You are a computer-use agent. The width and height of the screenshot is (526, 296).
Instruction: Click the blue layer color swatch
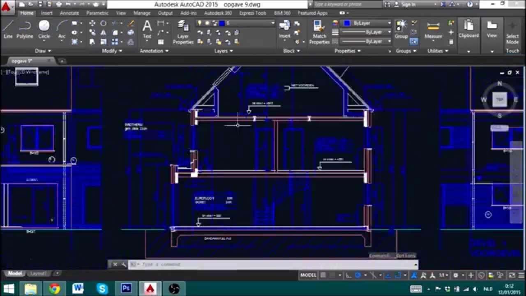click(222, 23)
